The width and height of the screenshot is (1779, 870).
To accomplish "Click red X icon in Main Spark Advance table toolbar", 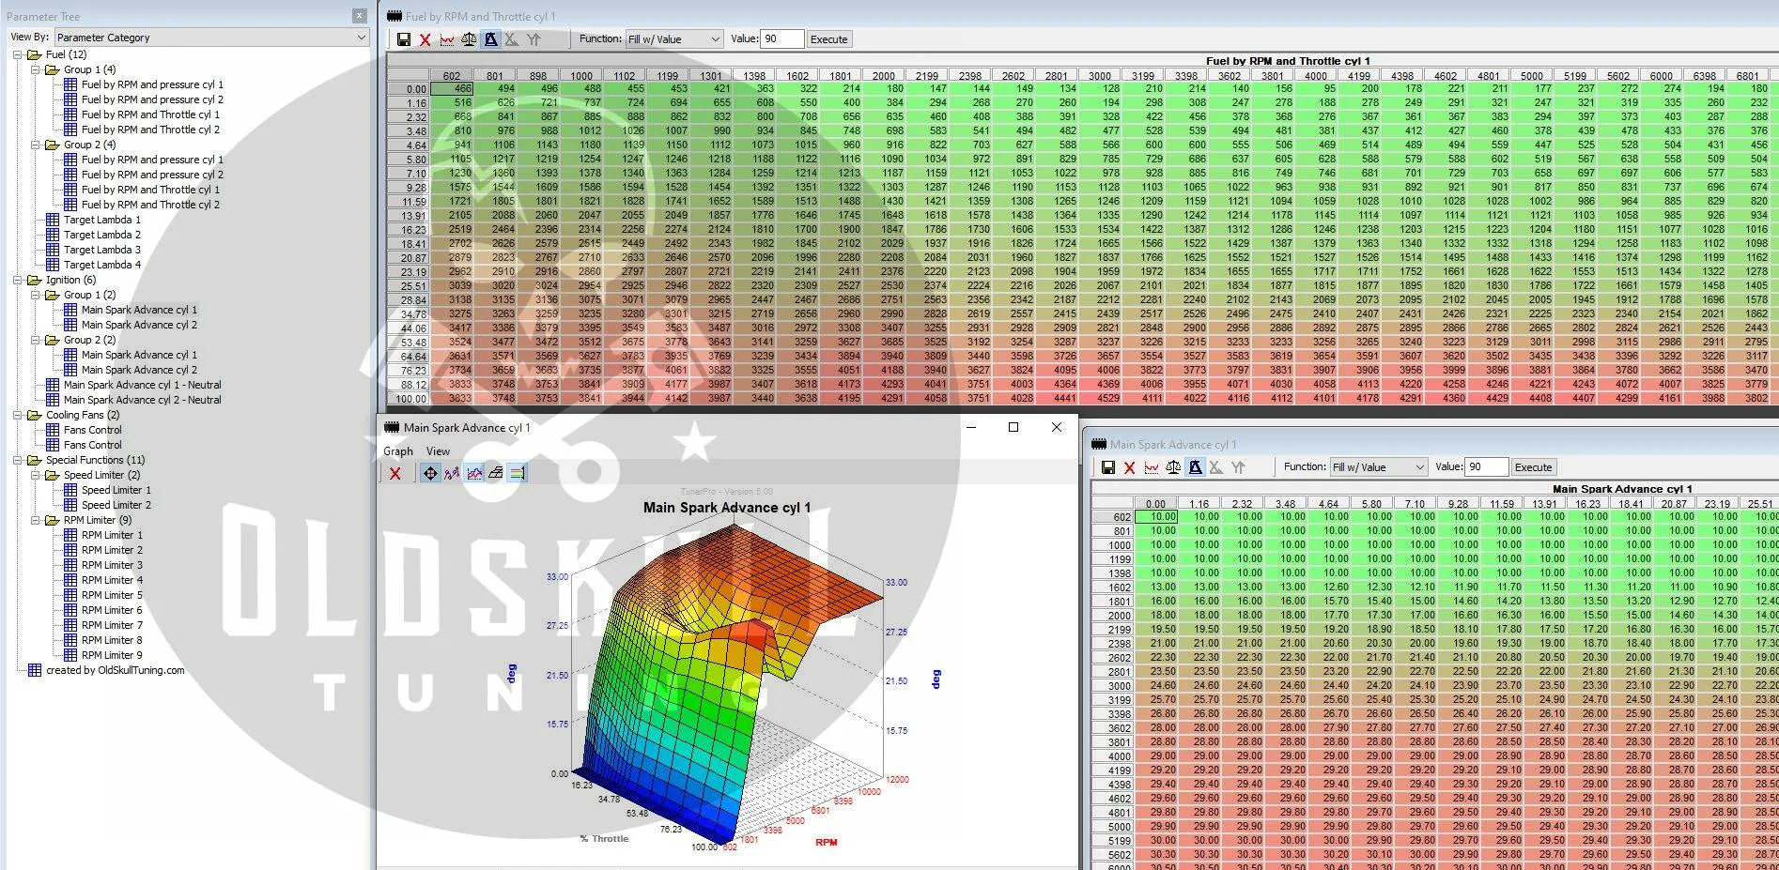I will (1129, 467).
